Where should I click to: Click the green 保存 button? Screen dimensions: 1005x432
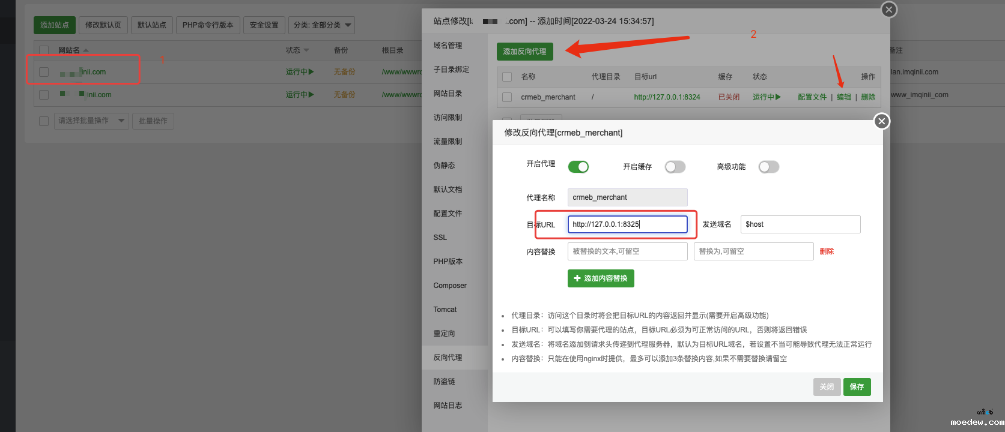point(857,387)
